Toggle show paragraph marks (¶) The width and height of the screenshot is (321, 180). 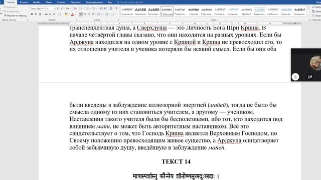(x=116, y=8)
